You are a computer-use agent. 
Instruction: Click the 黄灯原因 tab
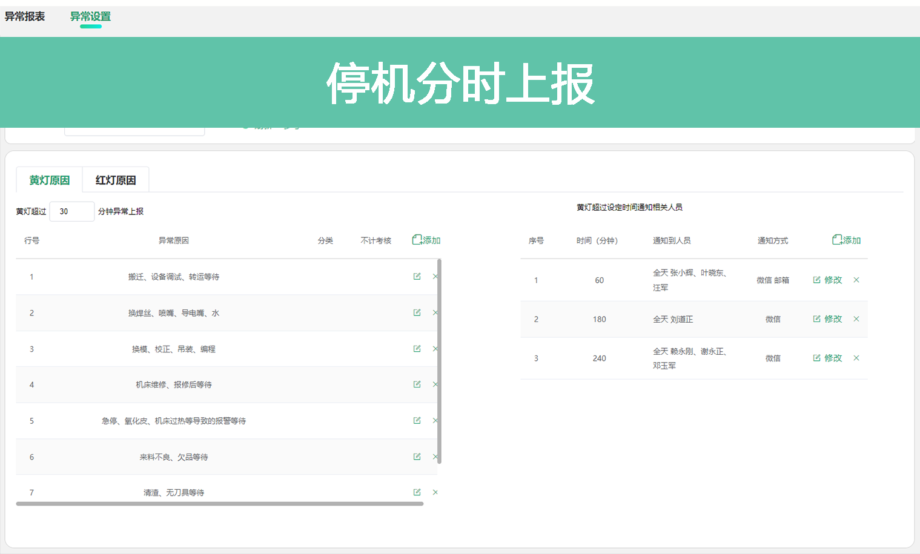[x=49, y=180]
